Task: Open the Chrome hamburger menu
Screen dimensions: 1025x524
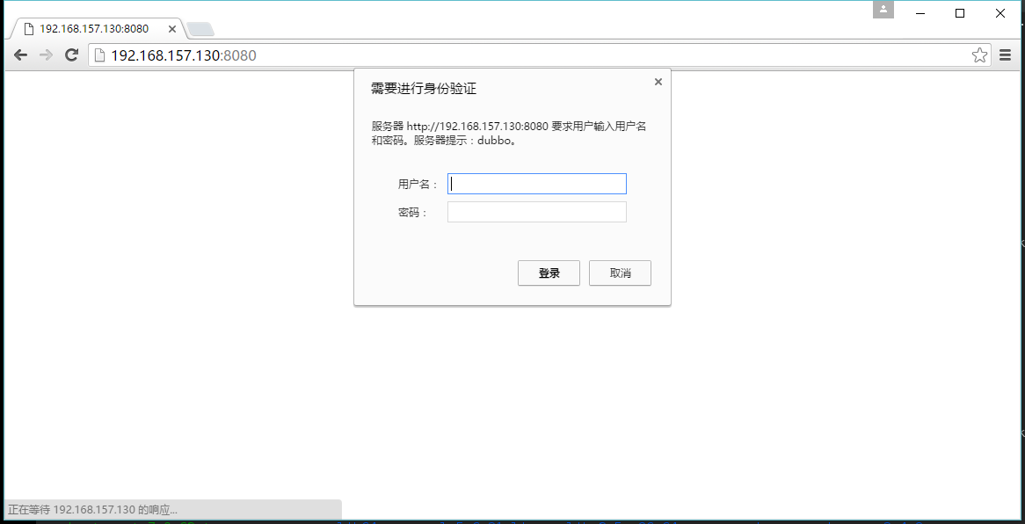Action: pos(1005,55)
